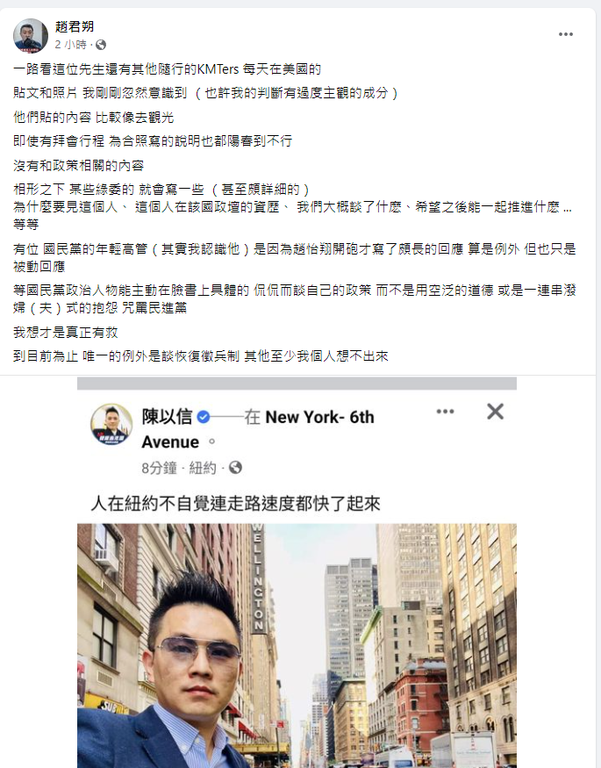Screen dimensions: 601x768
Task: Open the New York- 6th Avenue location
Action: coord(258,429)
